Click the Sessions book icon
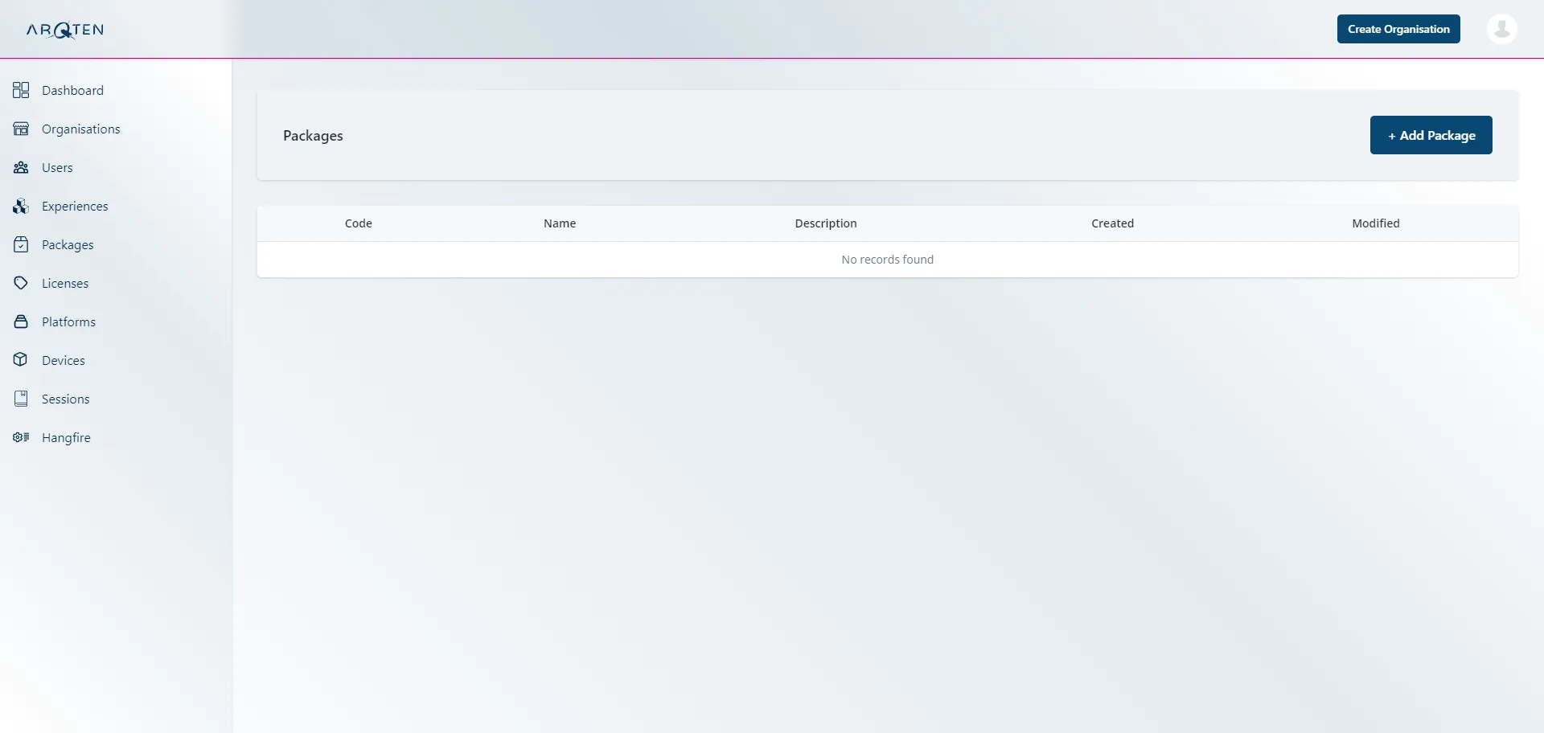This screenshot has height=733, width=1544. (x=21, y=399)
